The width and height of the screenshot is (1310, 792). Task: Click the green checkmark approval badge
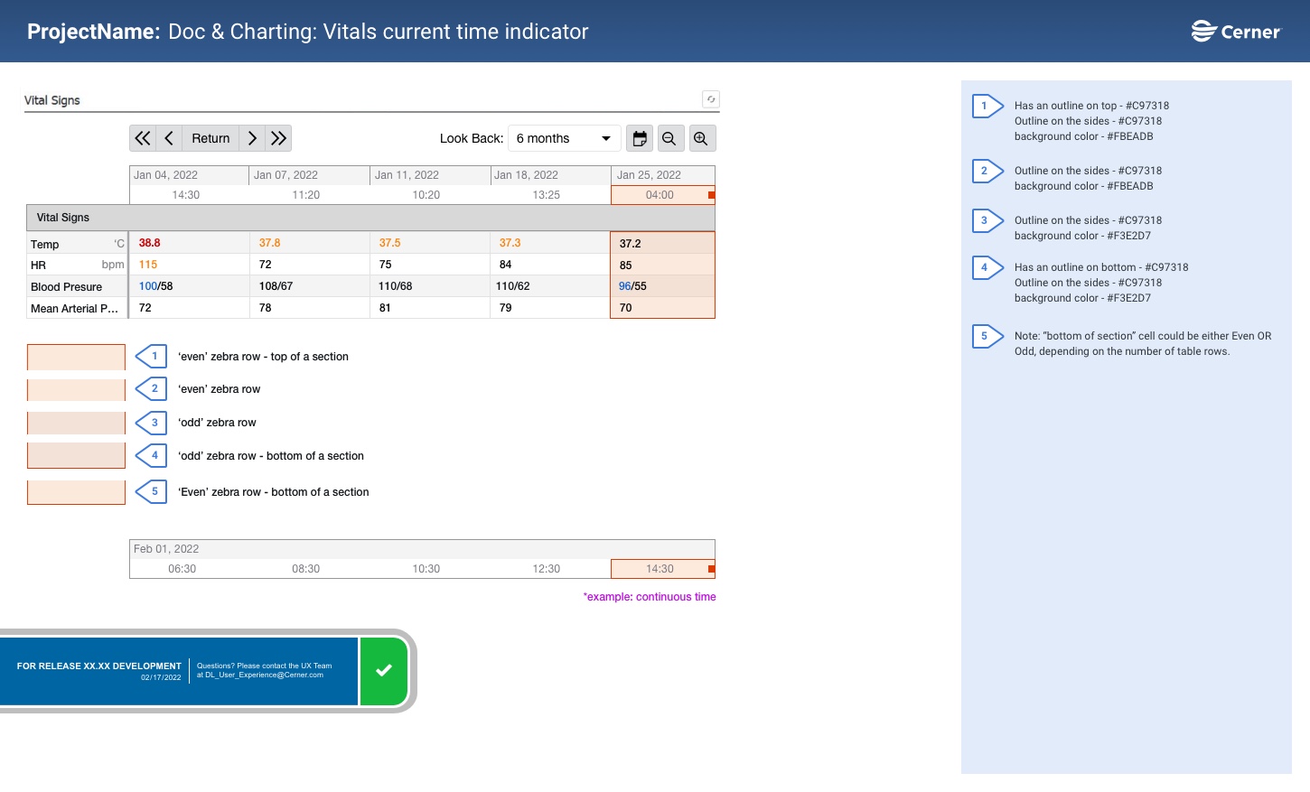pos(383,670)
